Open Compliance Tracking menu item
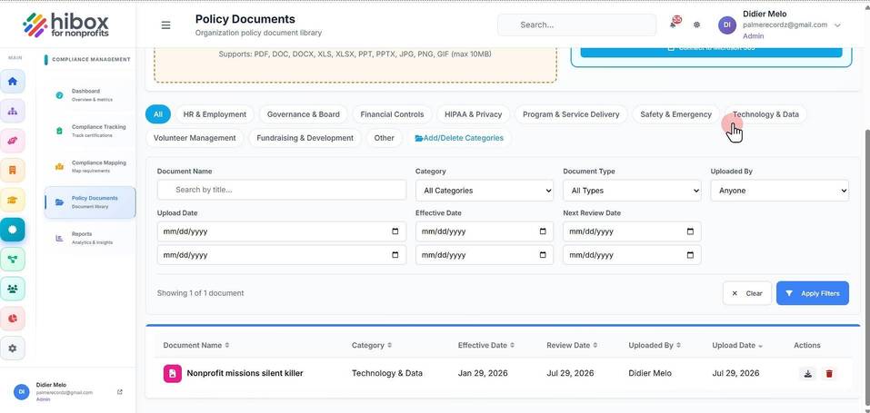 point(89,131)
